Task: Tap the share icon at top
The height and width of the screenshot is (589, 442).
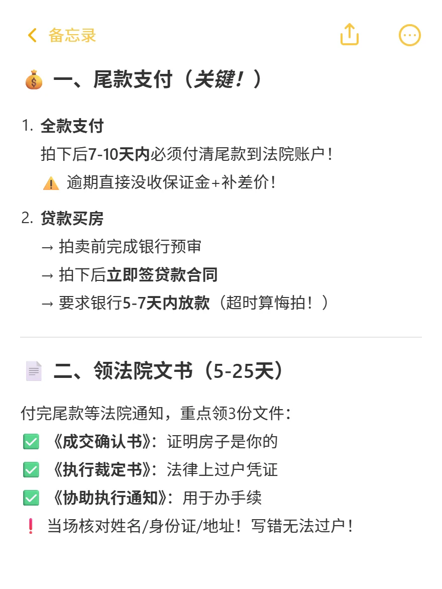Action: click(x=349, y=35)
